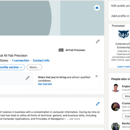This screenshot has height=130, width=130.
Task: Open Crystal's profile photo
Action: (115, 107)
